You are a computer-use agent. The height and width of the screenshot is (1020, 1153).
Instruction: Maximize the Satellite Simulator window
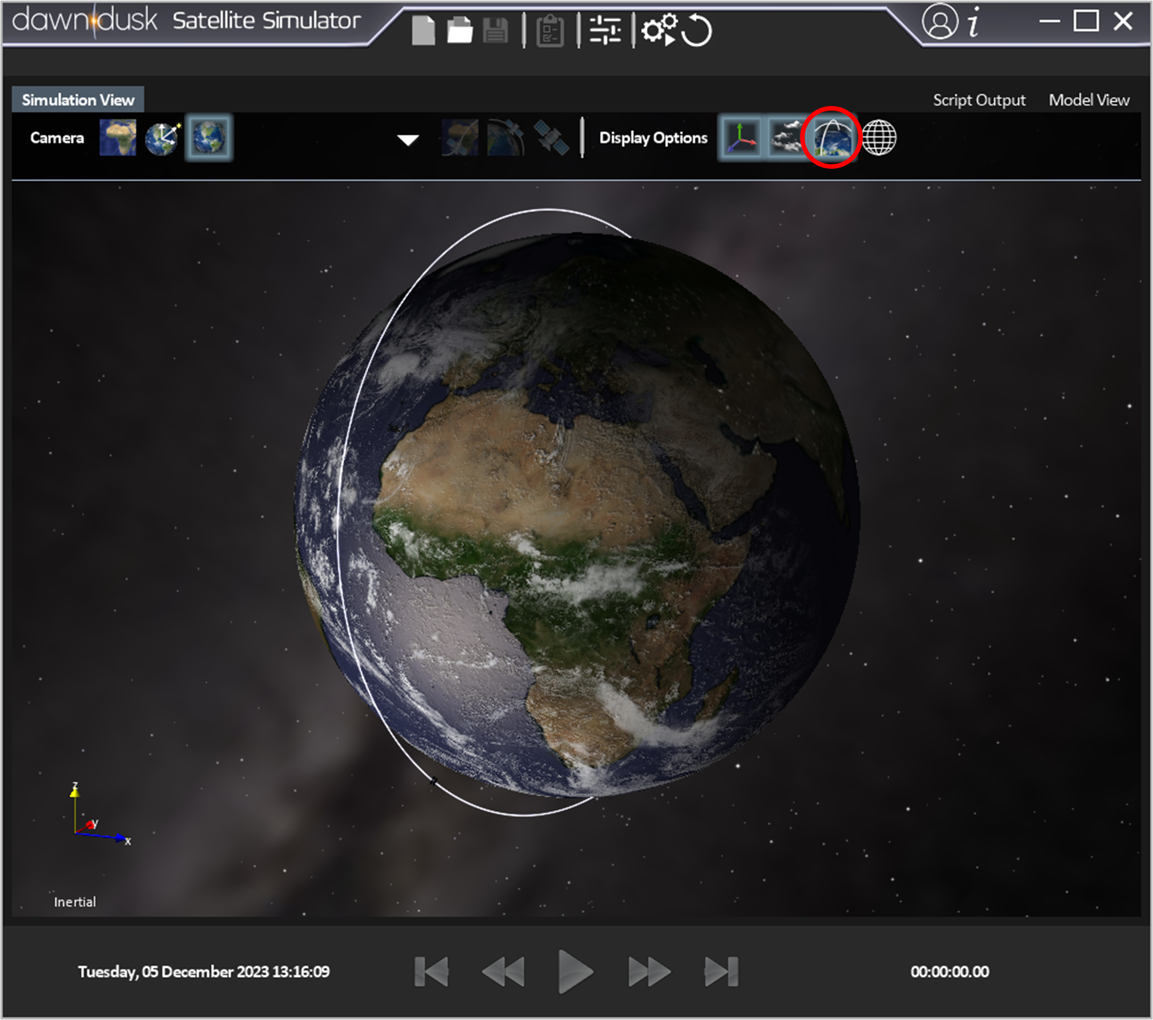point(1086,21)
